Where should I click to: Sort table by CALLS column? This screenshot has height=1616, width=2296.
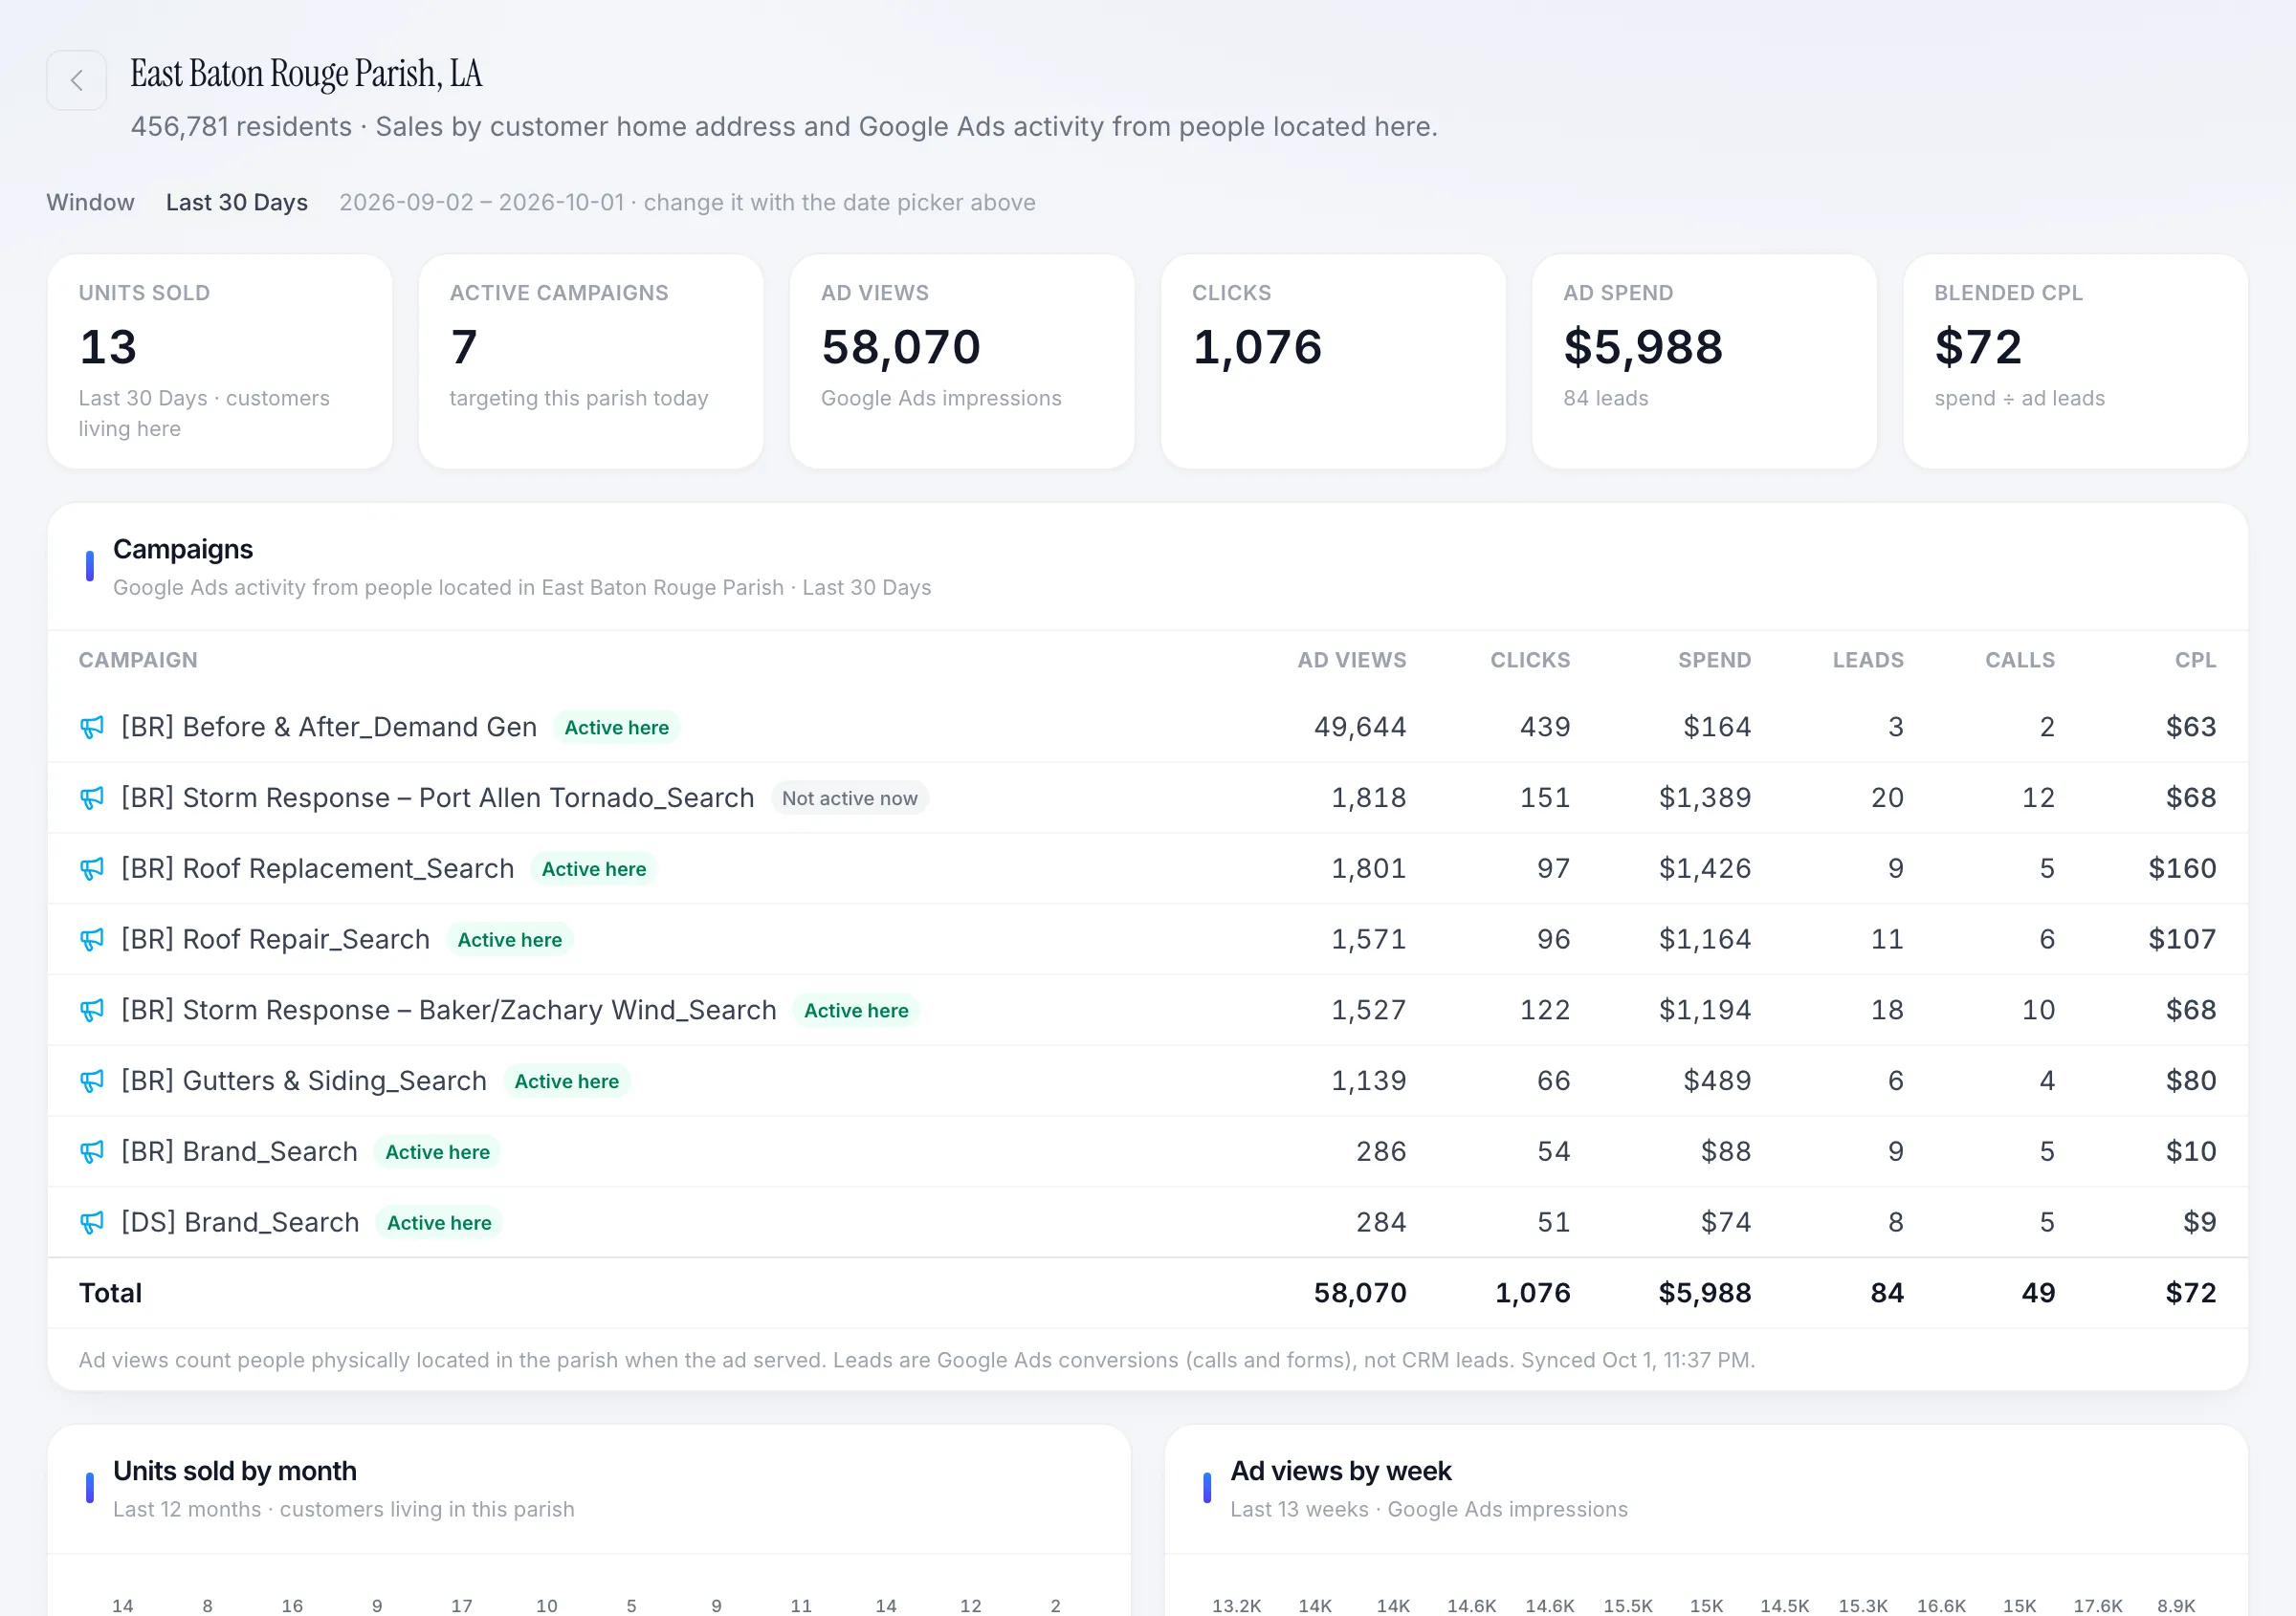2020,661
